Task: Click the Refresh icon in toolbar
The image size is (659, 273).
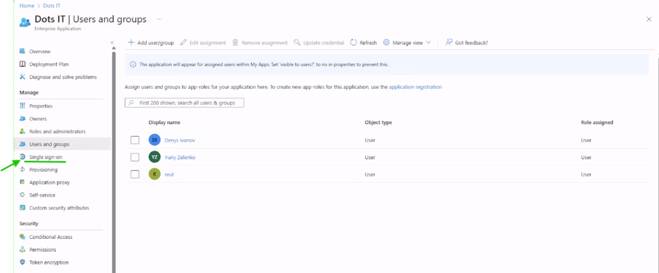Action: coord(354,42)
